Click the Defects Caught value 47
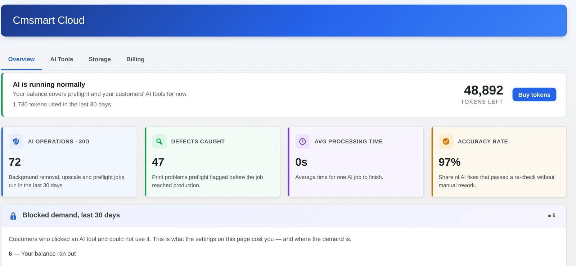 coord(158,162)
